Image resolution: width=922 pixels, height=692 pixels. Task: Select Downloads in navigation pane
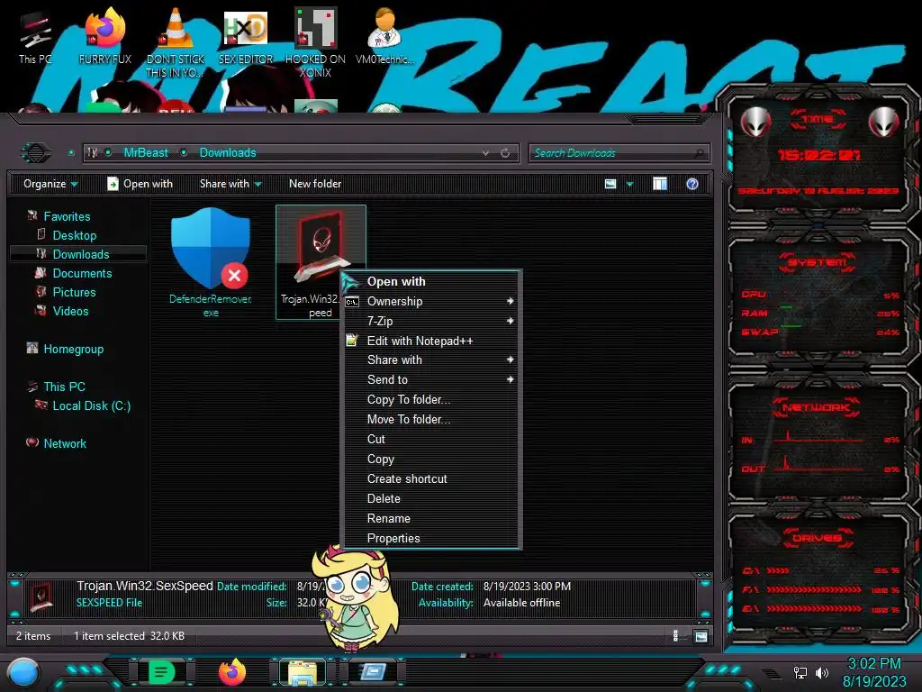[x=80, y=254]
